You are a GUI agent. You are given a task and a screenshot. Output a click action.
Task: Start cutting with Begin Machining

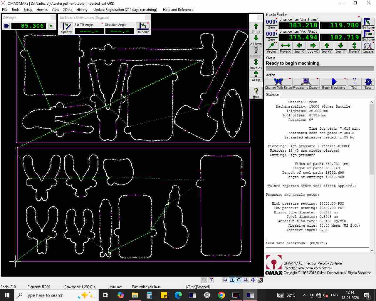point(333,83)
